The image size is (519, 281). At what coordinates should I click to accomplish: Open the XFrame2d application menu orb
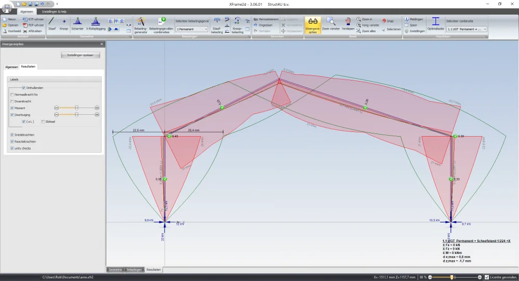[6, 8]
